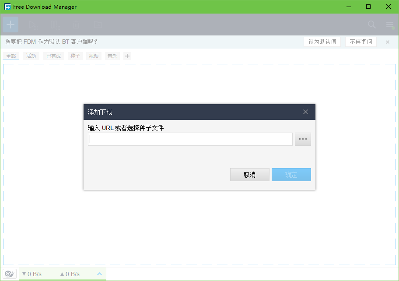Open the main menu hamburger icon

click(x=389, y=25)
